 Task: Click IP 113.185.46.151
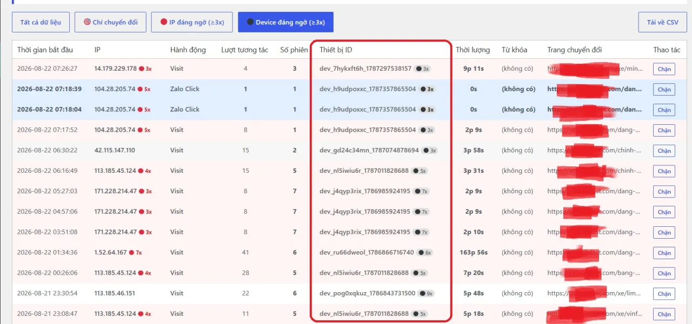[x=115, y=293]
